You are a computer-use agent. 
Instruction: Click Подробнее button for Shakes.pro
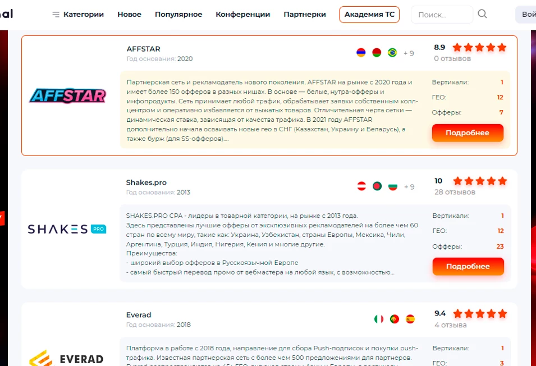(468, 266)
